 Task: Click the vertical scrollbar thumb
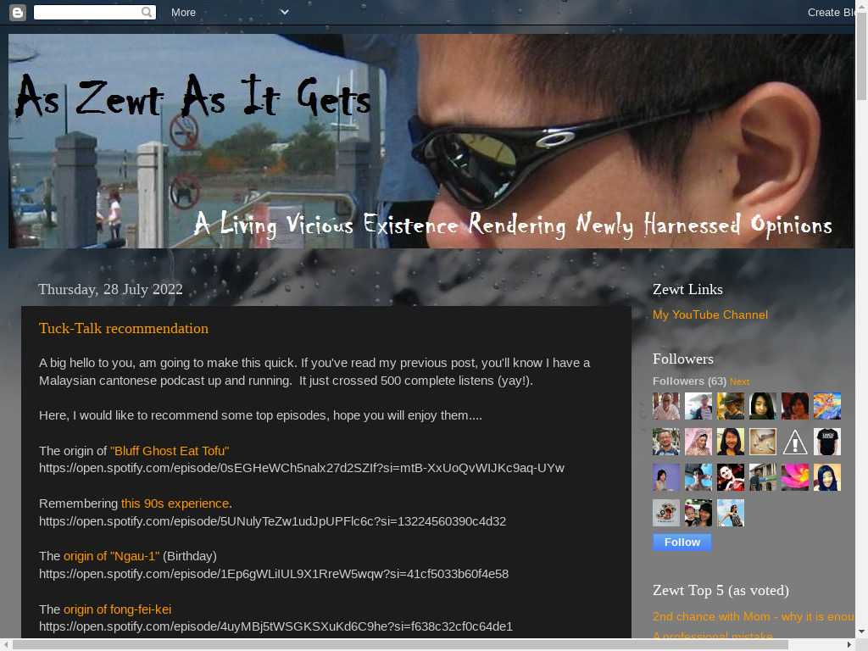tap(861, 55)
